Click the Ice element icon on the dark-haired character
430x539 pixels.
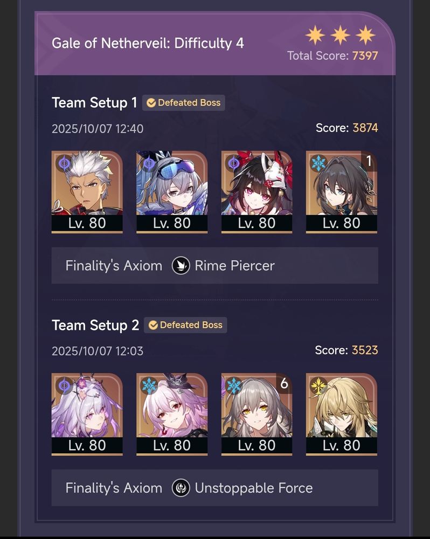[x=318, y=163]
